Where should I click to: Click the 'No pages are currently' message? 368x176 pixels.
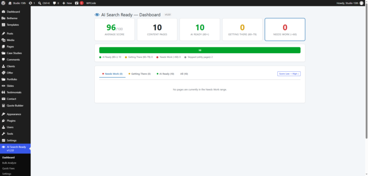pos(200,89)
